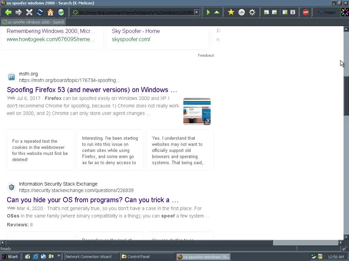Click the Images toolbar button

327,13
